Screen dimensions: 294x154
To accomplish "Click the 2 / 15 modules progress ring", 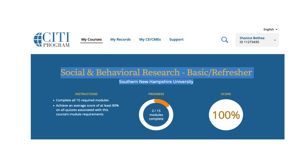I will coord(156,114).
